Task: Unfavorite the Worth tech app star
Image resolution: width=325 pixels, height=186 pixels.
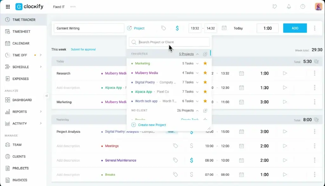Action: pyautogui.click(x=205, y=101)
